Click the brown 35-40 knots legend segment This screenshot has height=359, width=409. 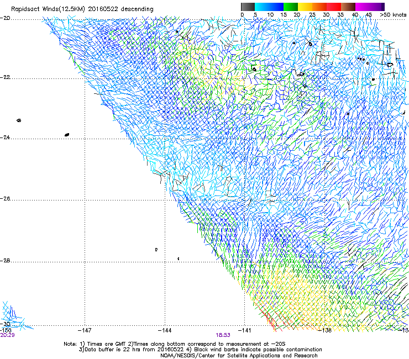coord(348,7)
